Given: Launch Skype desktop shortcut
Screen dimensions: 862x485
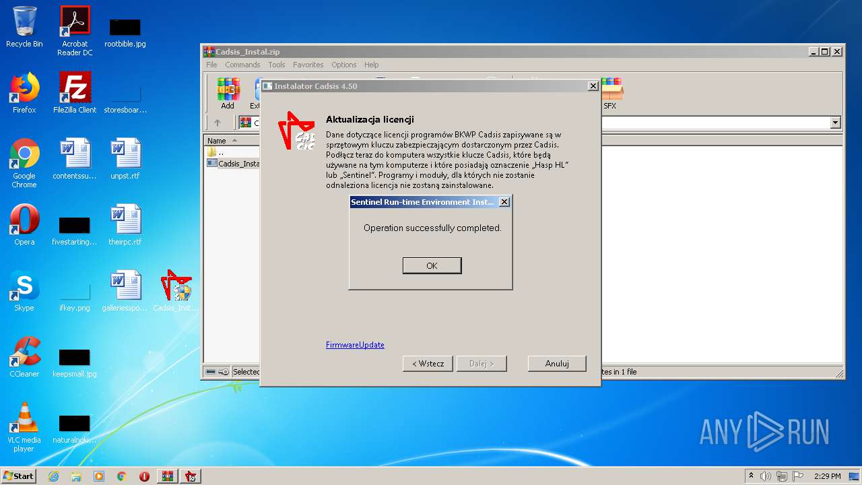Looking at the screenshot, I should pyautogui.click(x=24, y=291).
